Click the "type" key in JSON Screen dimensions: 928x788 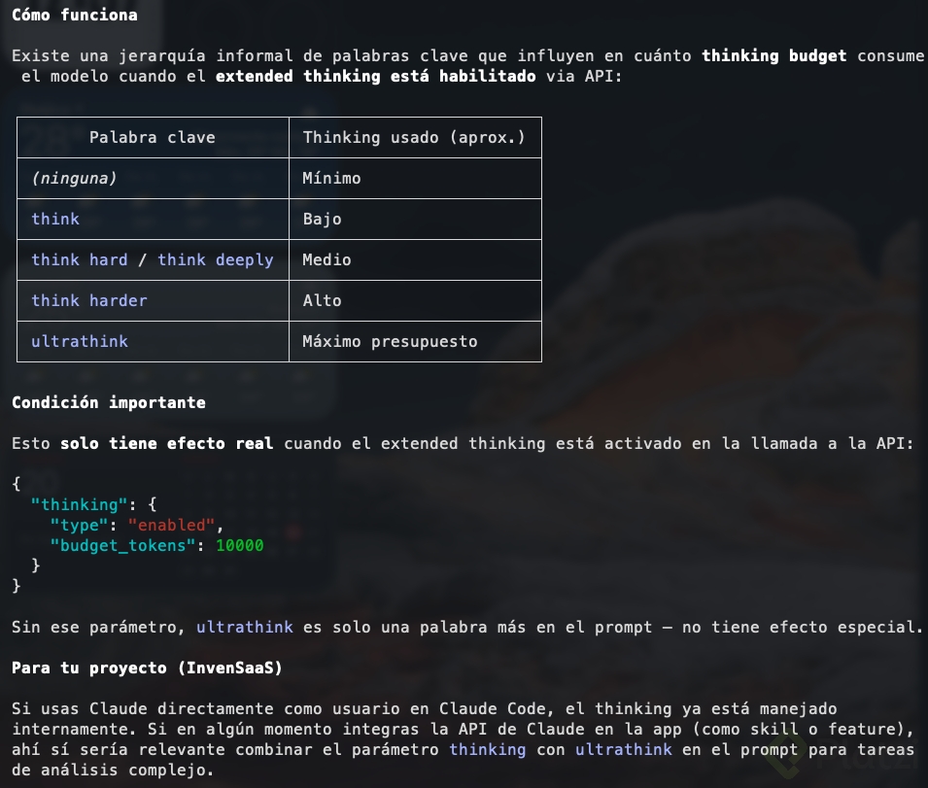tap(80, 526)
